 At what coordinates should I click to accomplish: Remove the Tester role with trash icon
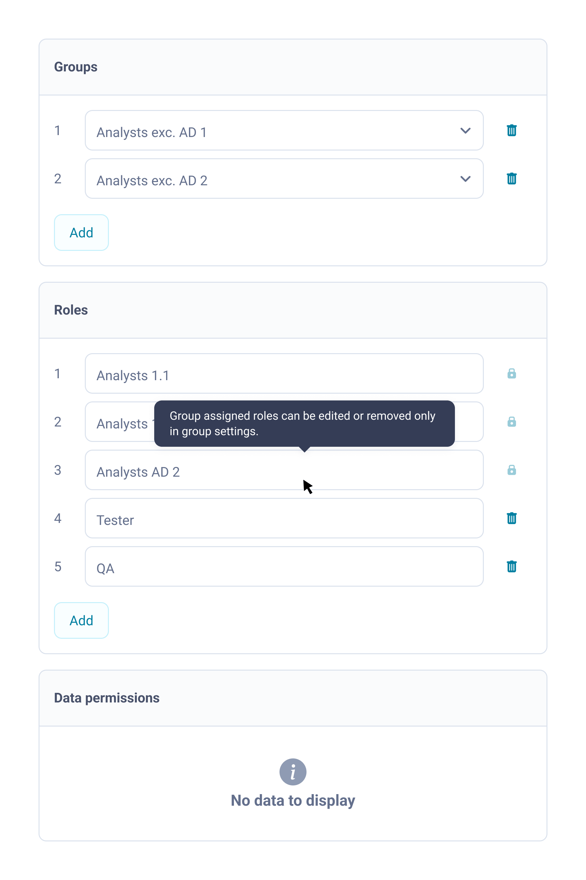(511, 518)
